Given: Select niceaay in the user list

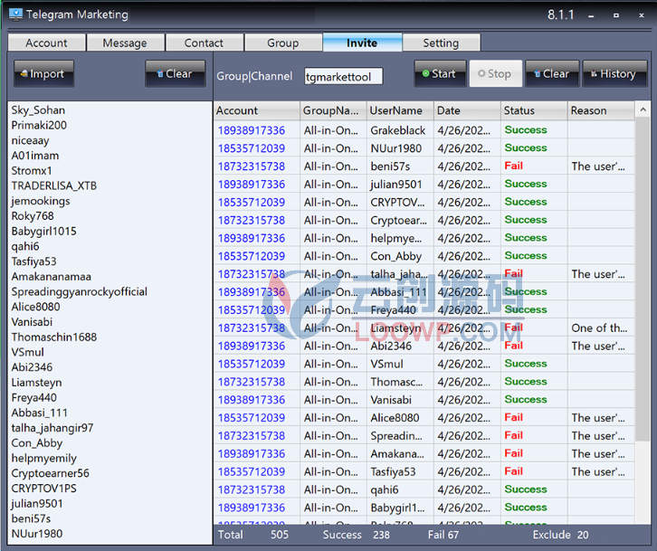Looking at the screenshot, I should click(30, 140).
